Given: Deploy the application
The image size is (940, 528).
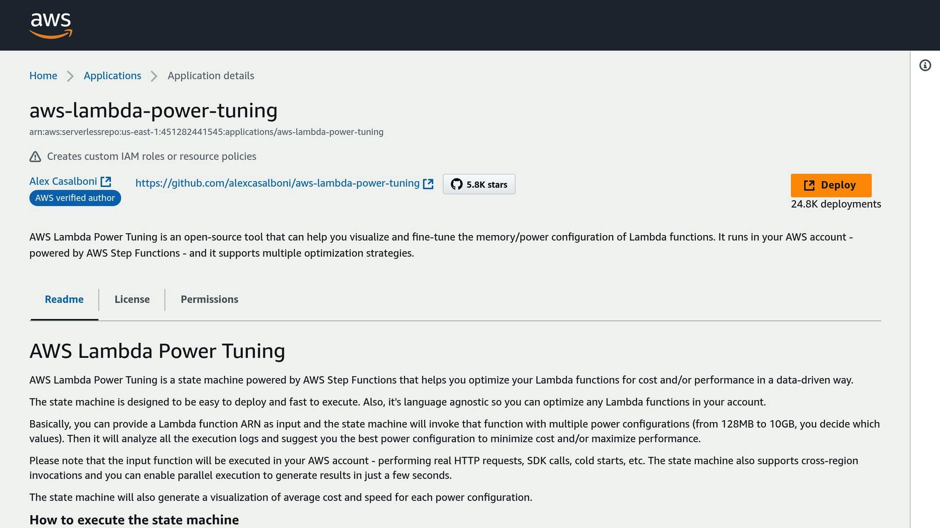Looking at the screenshot, I should coord(831,185).
